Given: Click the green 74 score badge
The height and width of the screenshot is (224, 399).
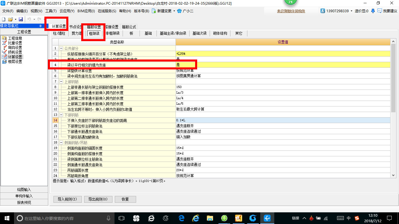Looking at the screenshot, I should [x=290, y=2].
